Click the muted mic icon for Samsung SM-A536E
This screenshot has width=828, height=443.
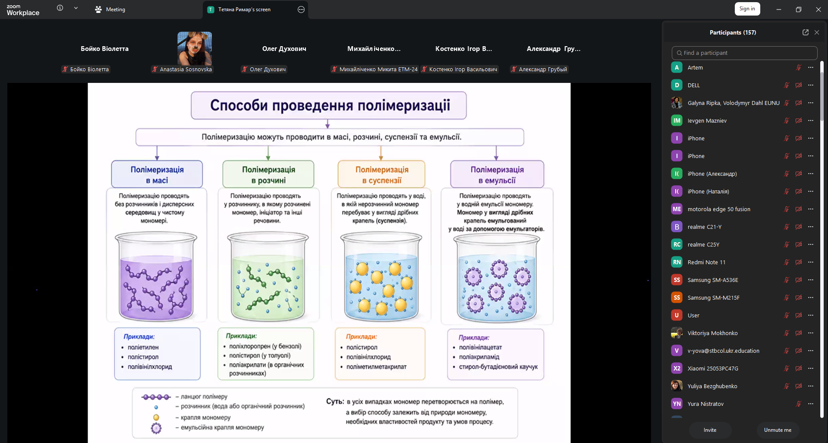[x=787, y=280]
